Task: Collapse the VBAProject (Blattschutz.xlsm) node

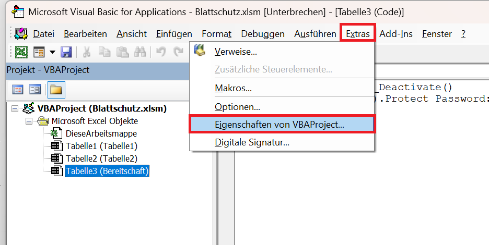Action: (15, 108)
